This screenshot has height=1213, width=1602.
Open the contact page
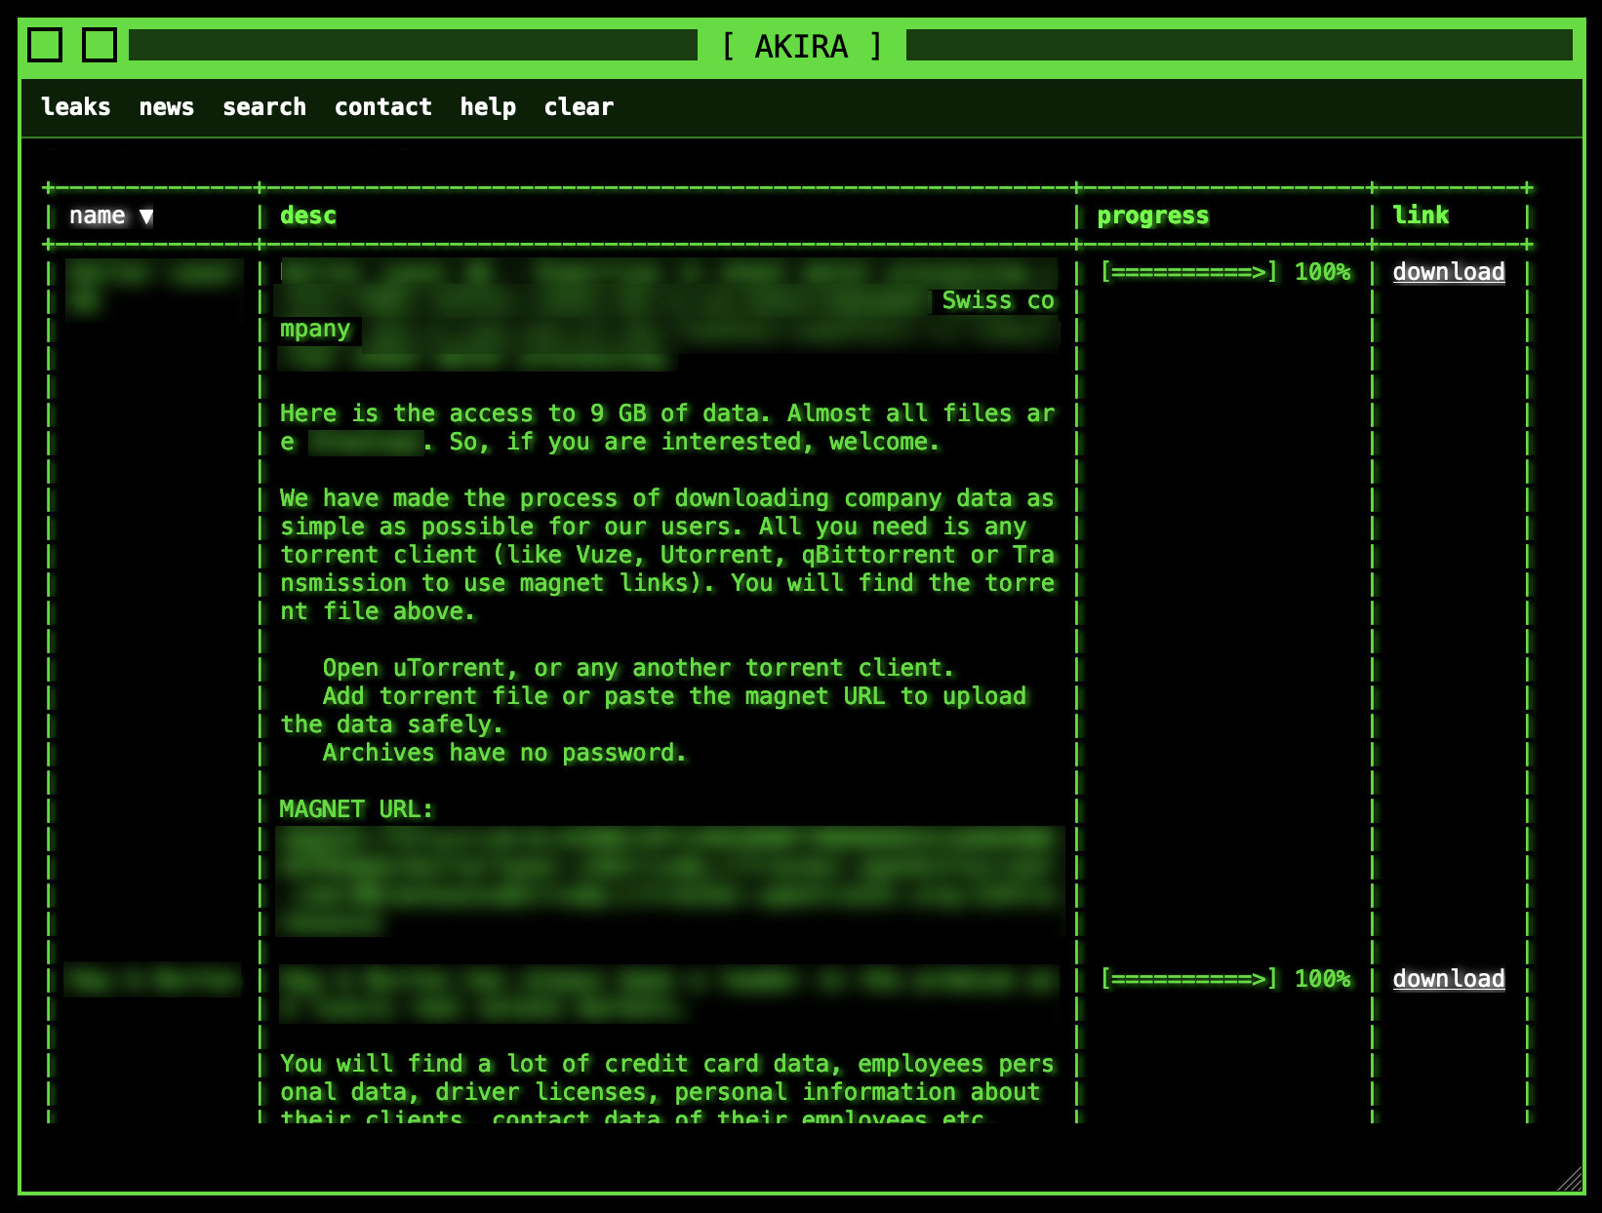coord(382,107)
